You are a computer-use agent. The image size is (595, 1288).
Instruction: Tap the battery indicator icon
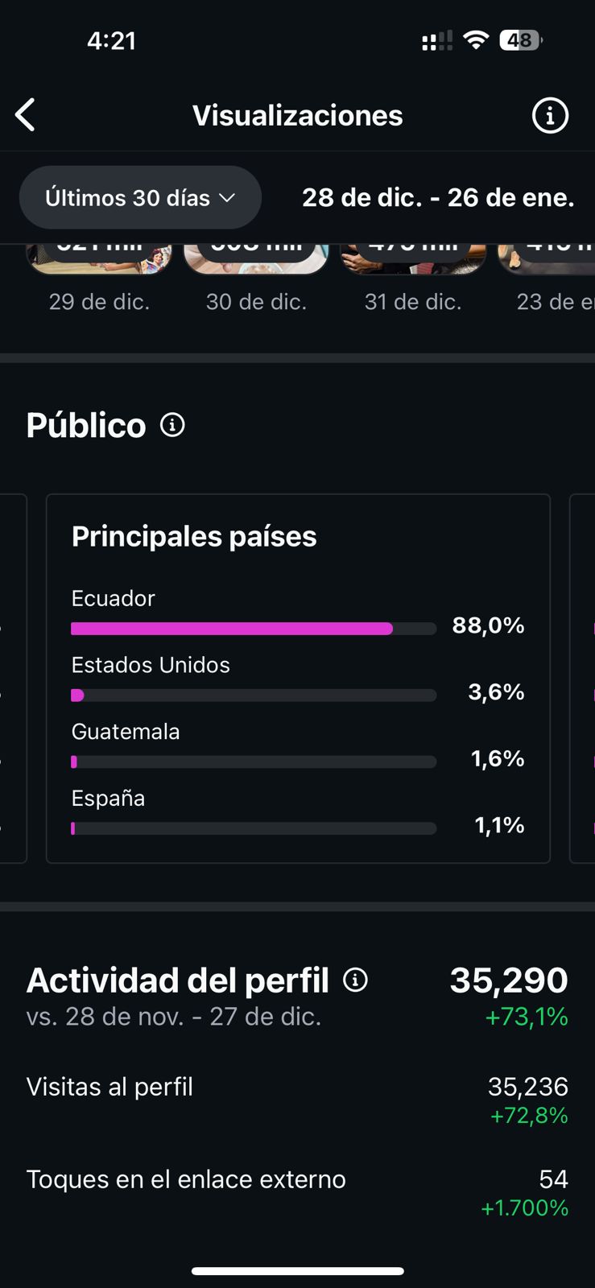[x=520, y=40]
